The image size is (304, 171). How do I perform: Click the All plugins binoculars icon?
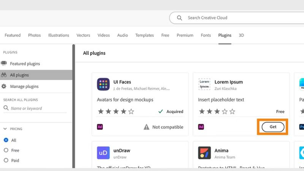pos(4,74)
